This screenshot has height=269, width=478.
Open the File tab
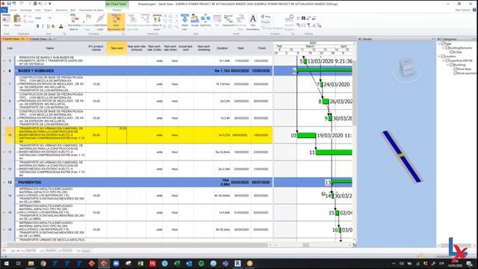(4, 10)
